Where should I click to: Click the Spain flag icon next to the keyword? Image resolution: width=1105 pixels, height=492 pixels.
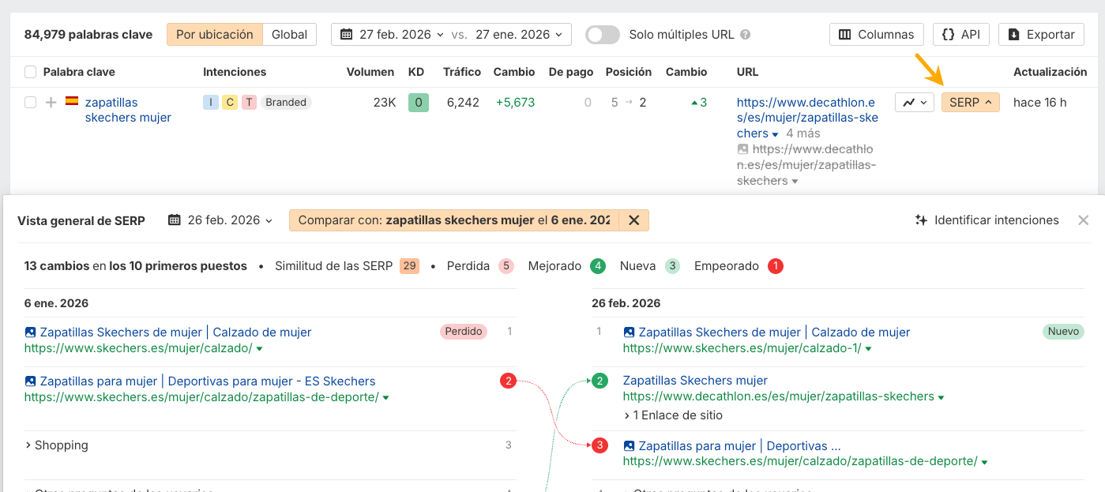point(72,102)
